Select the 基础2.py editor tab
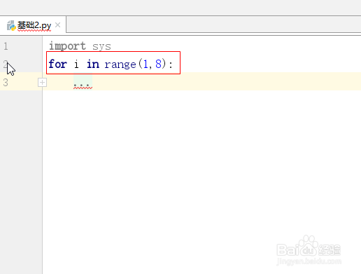 click(33, 25)
